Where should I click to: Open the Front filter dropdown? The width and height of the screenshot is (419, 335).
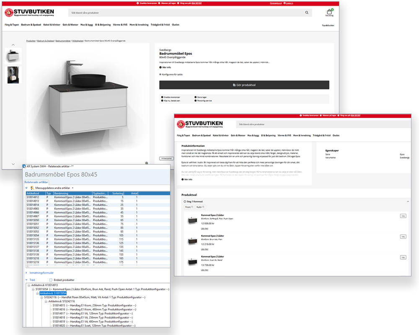189,207
